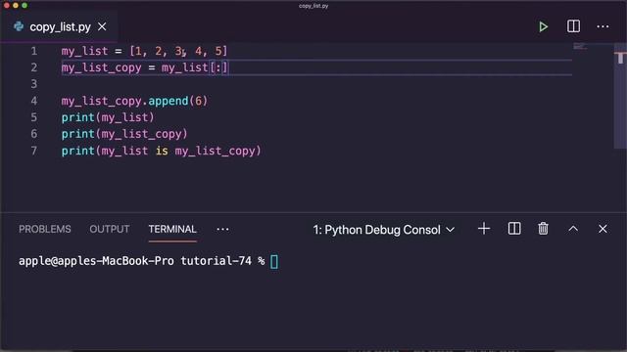Image resolution: width=627 pixels, height=352 pixels.
Task: Select the copy_list.py editor tab
Action: click(59, 26)
